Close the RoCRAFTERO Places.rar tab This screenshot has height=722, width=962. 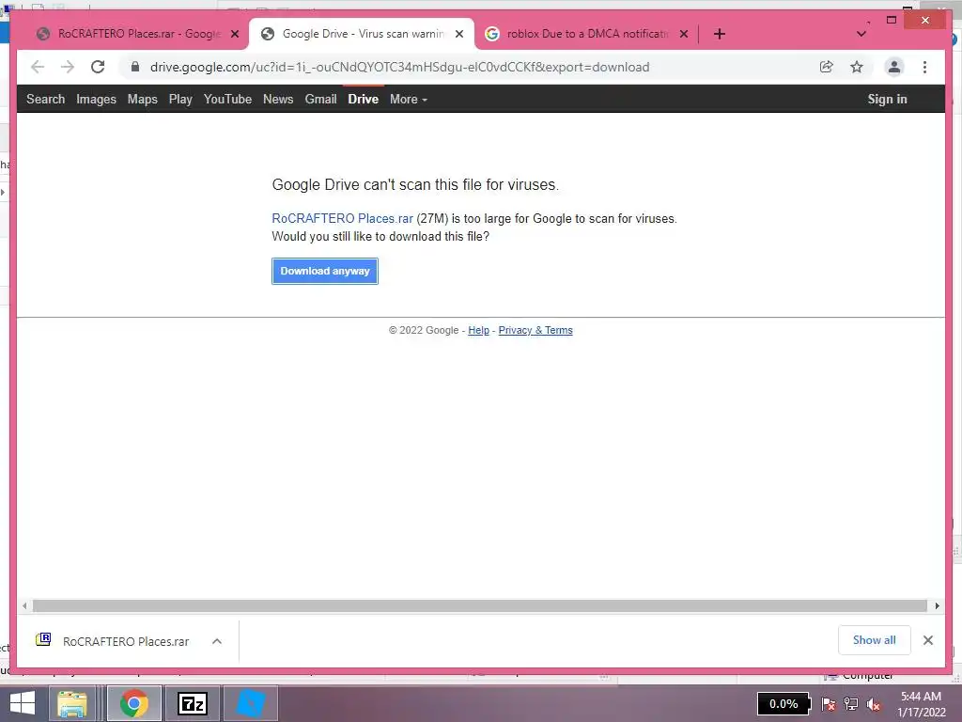coord(234,34)
